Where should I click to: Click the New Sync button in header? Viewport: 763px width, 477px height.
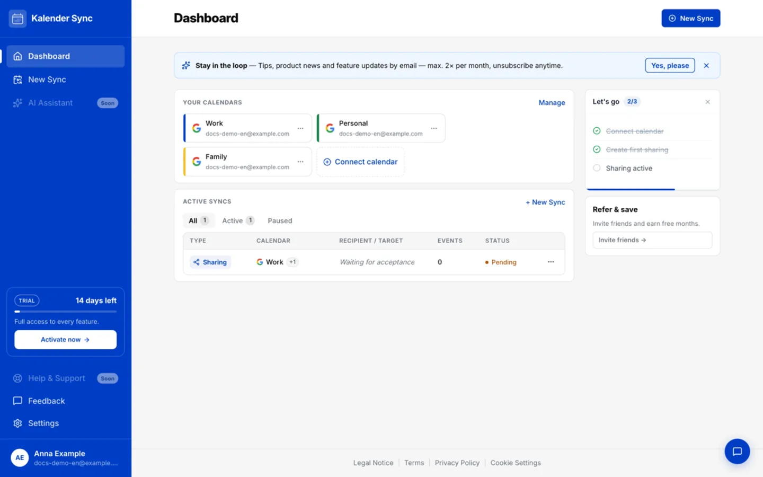[691, 19]
